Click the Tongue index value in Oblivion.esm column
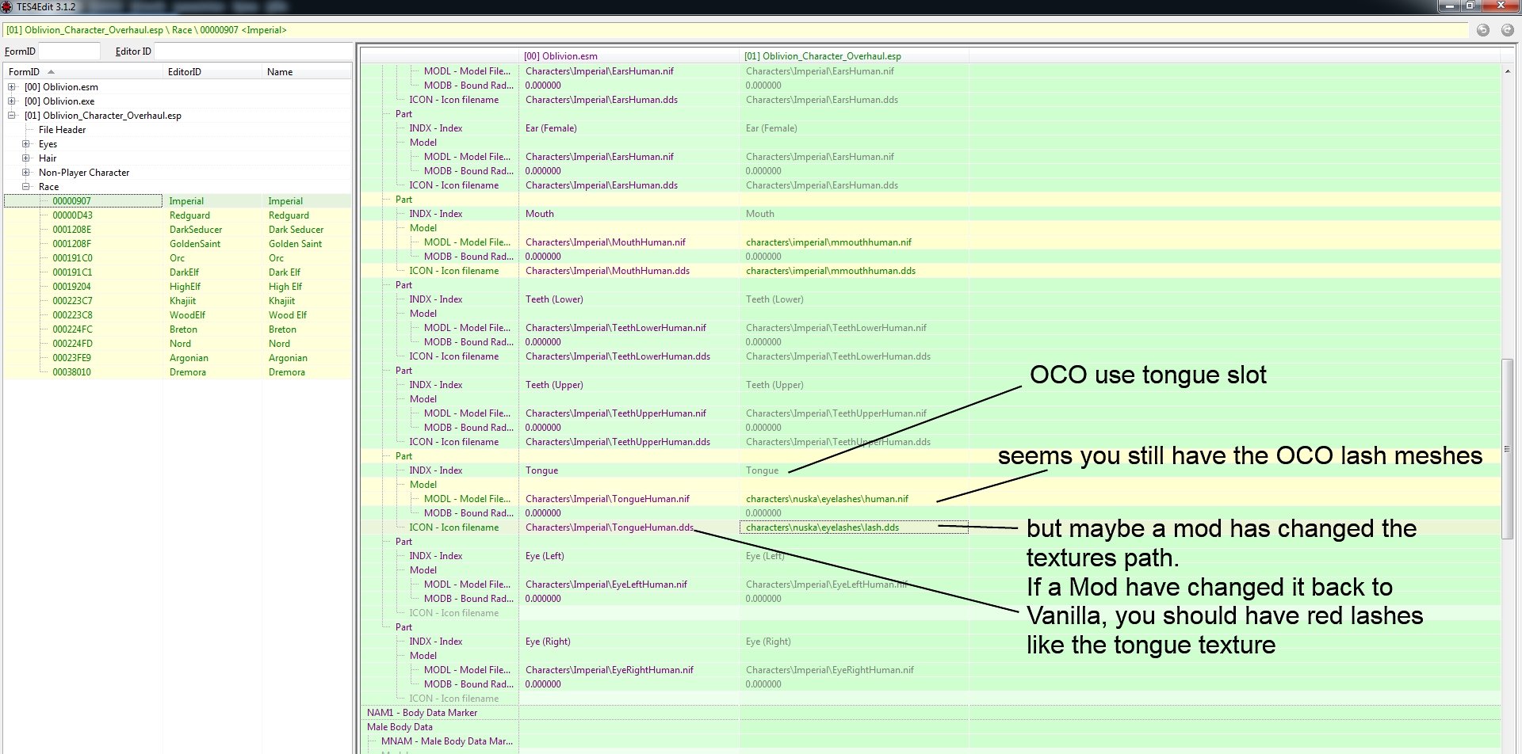The image size is (1522, 754). pyautogui.click(x=541, y=470)
